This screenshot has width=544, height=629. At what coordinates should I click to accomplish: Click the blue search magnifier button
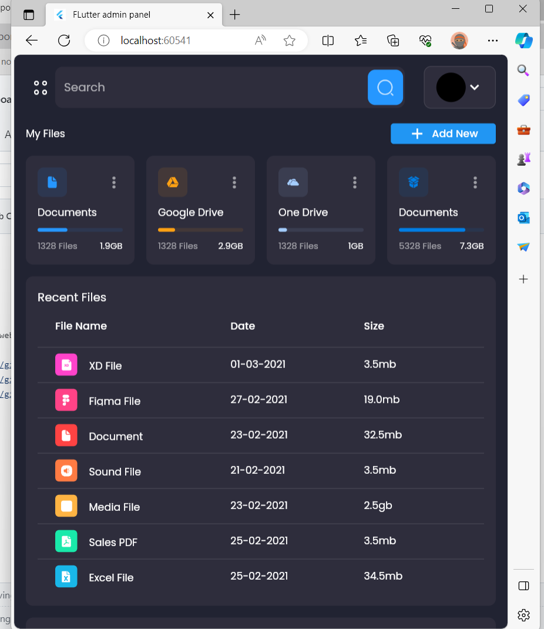tap(385, 87)
